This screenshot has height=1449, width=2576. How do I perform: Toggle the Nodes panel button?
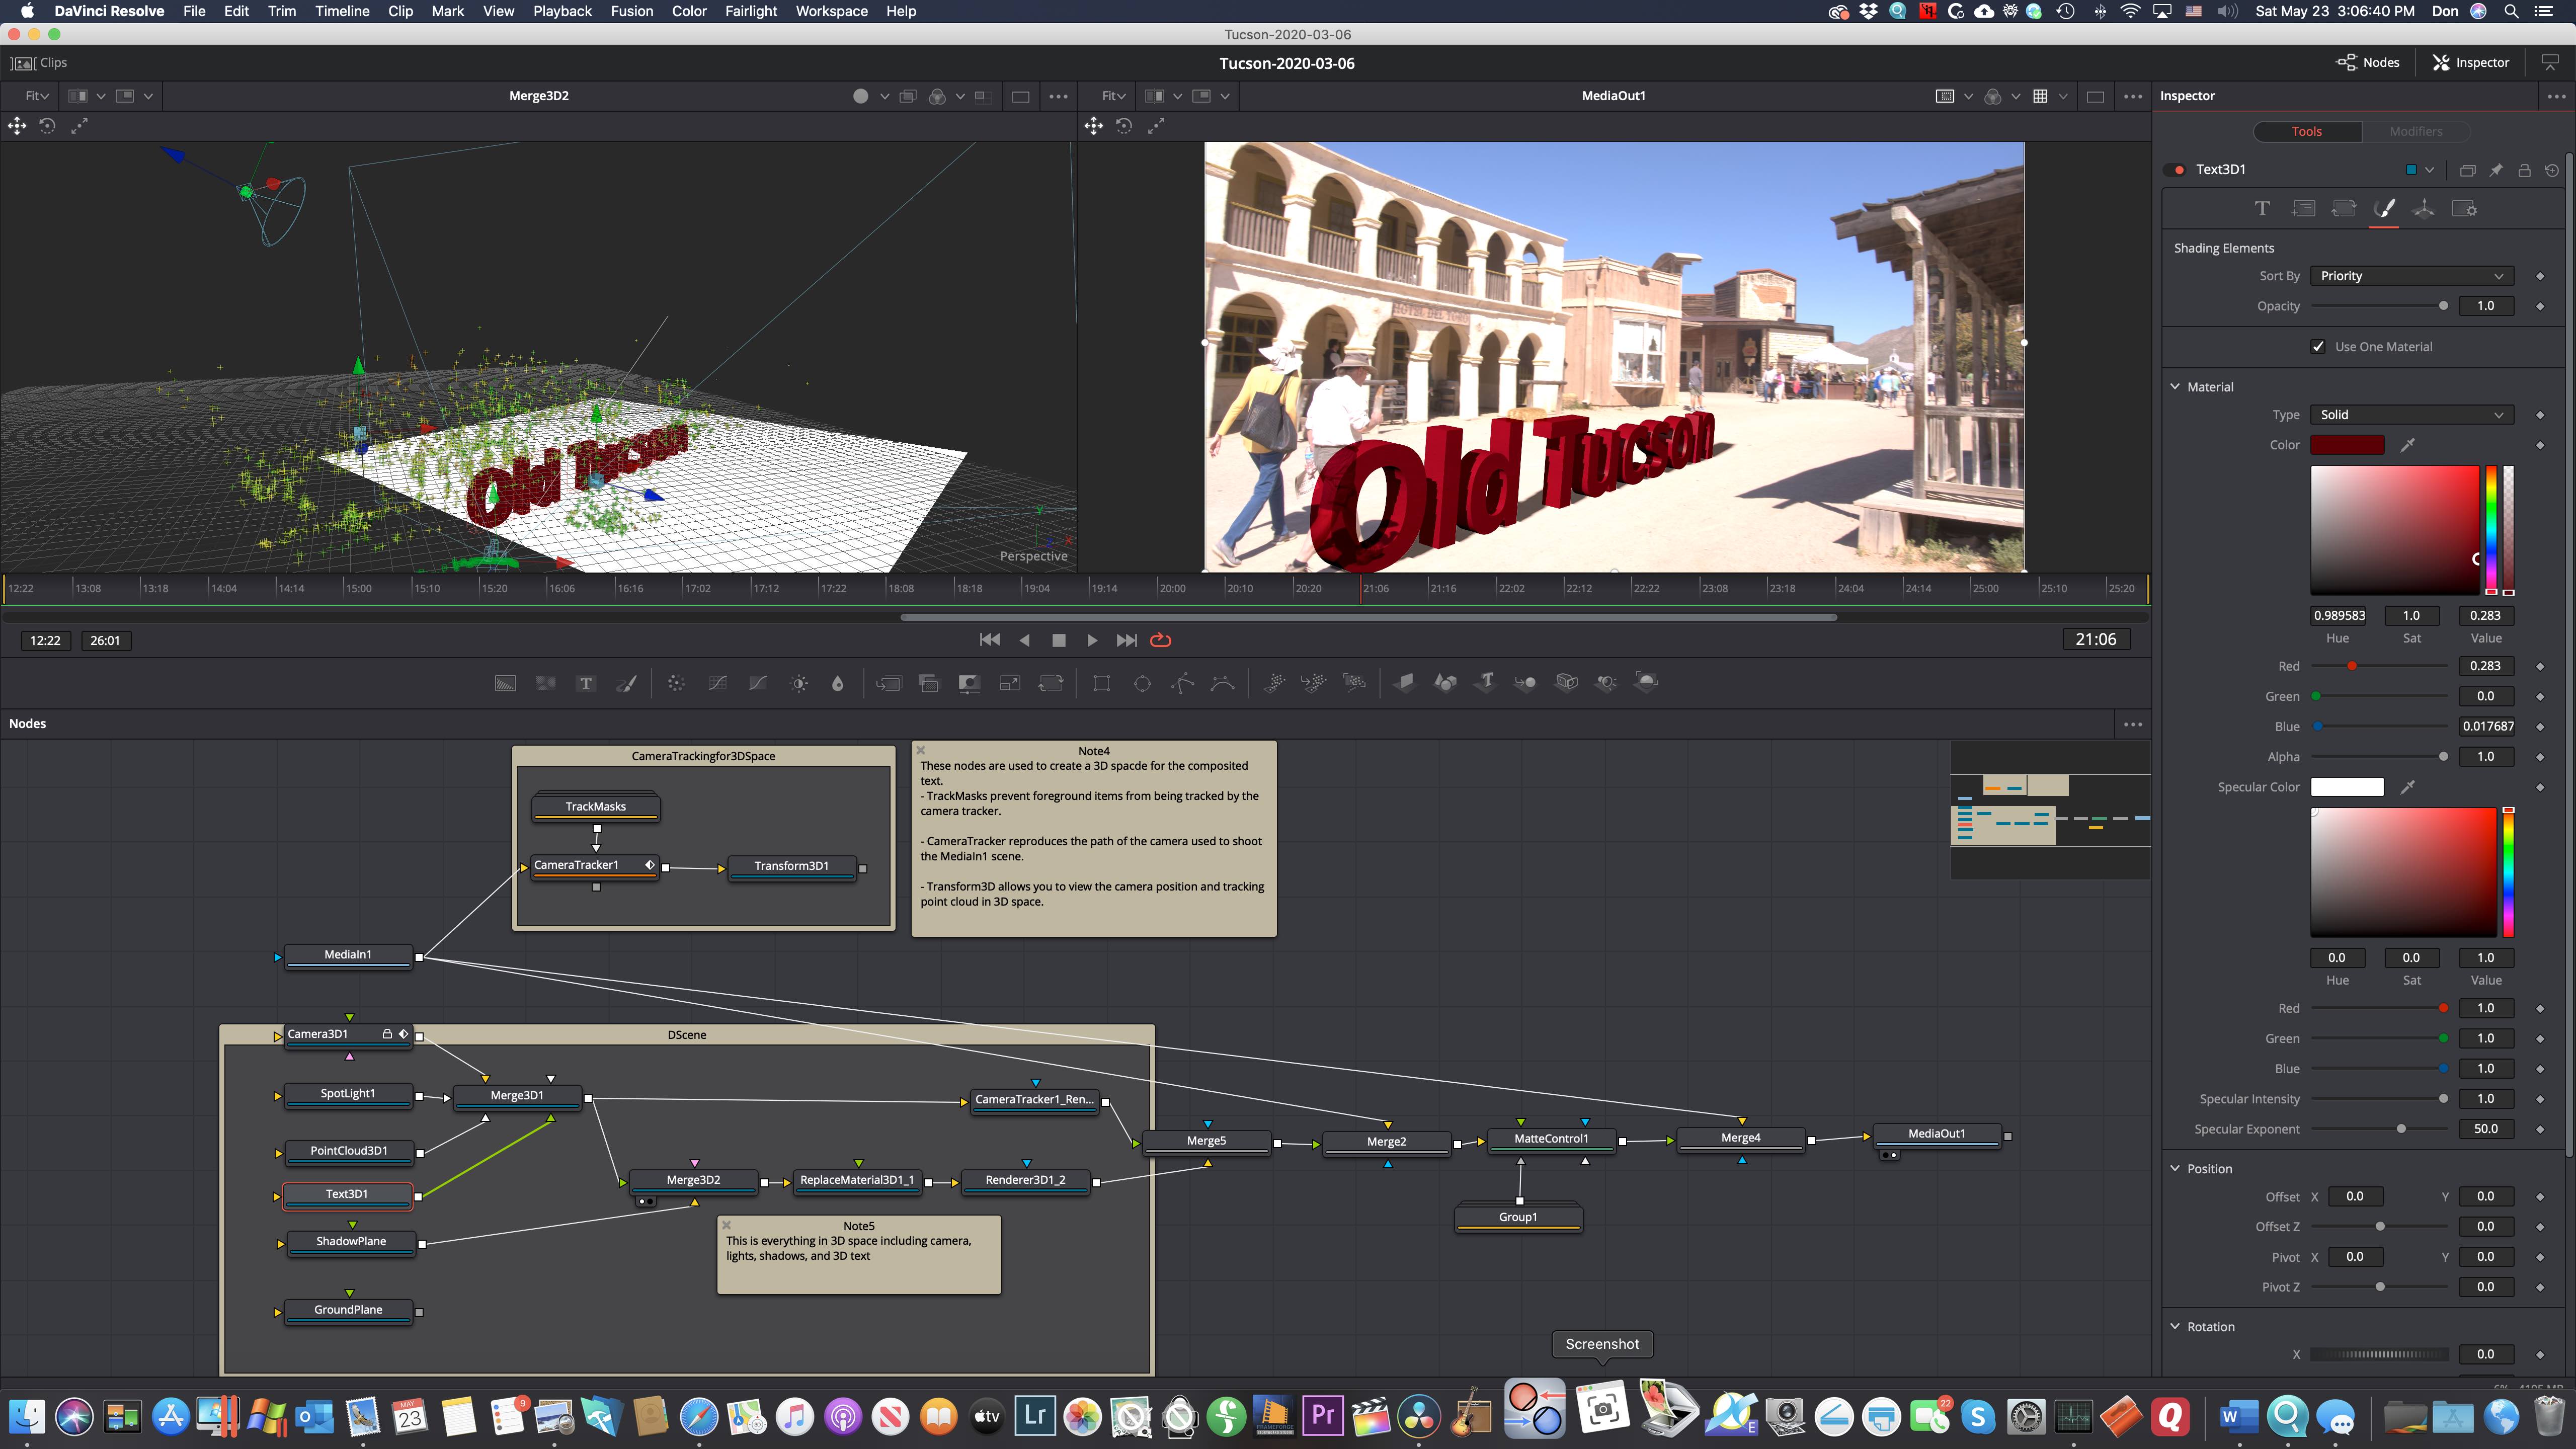coord(2368,63)
